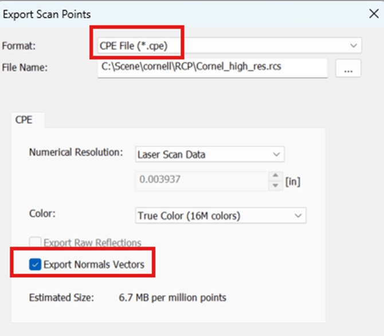Click the Export Normals Vectors label text
The image size is (384, 336).
tap(97, 264)
